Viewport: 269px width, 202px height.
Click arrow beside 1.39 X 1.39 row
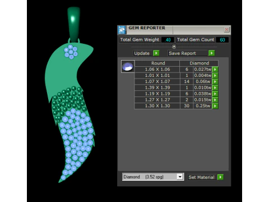pyautogui.click(x=215, y=88)
